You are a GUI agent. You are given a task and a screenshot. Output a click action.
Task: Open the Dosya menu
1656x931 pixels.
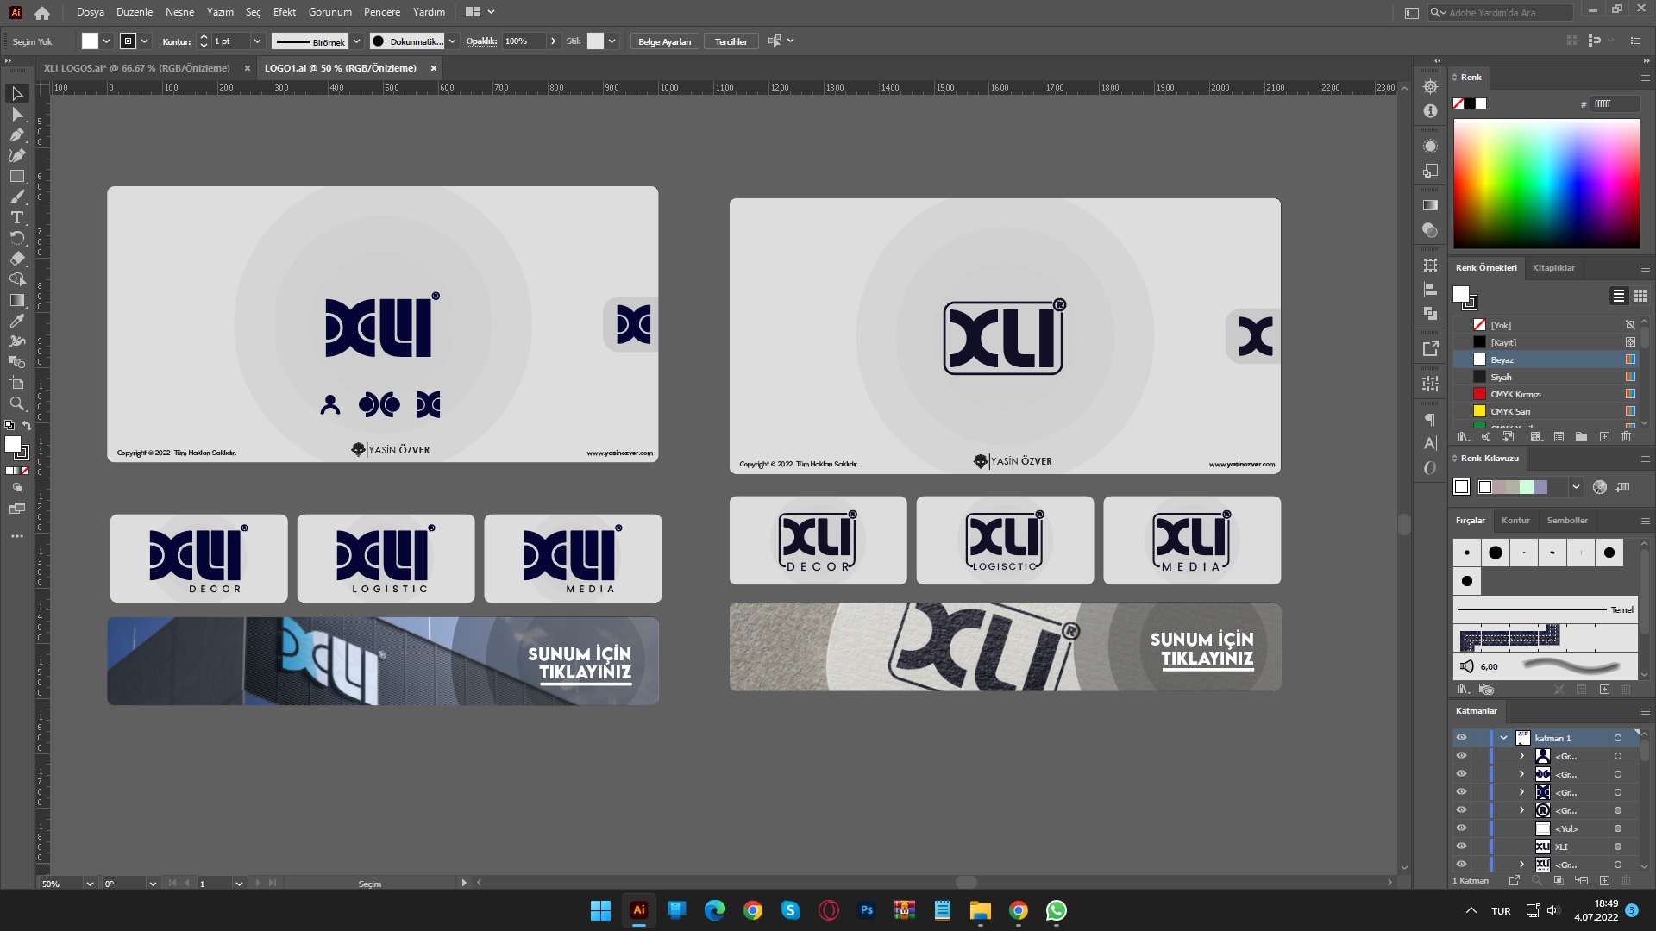coord(90,12)
